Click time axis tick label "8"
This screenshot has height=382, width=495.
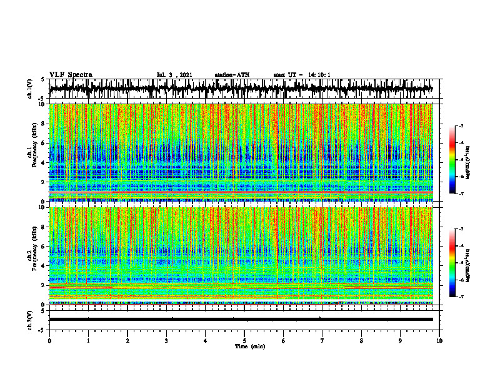[361, 341]
